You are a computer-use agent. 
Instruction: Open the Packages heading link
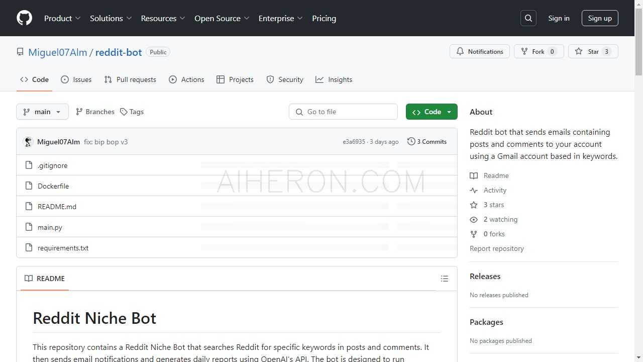point(486,322)
